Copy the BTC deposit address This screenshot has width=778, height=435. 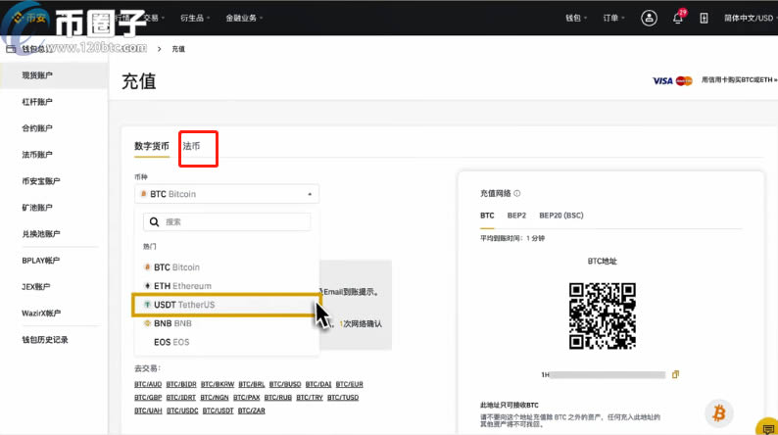pyautogui.click(x=675, y=375)
